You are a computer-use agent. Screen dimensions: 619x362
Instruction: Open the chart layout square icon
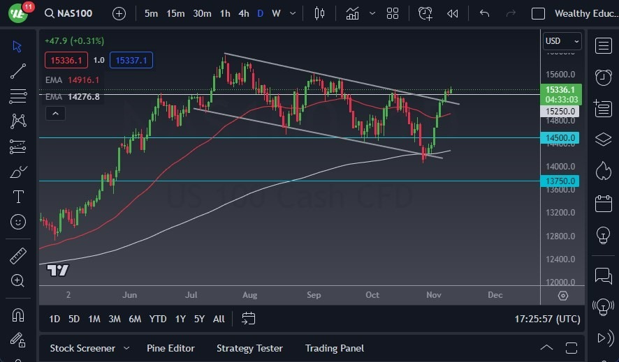(x=538, y=13)
